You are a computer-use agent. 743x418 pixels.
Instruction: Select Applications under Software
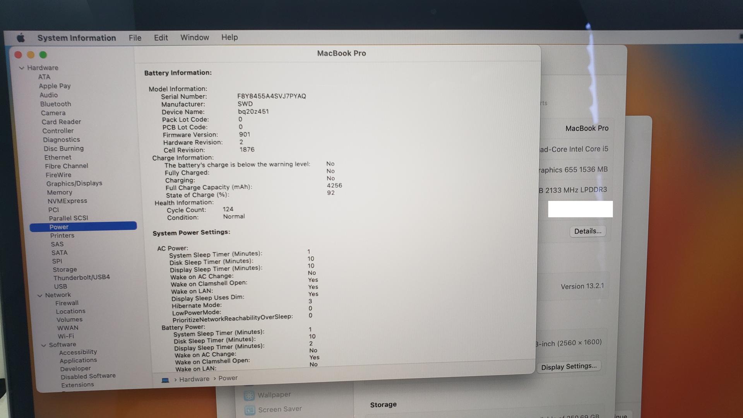click(x=79, y=360)
